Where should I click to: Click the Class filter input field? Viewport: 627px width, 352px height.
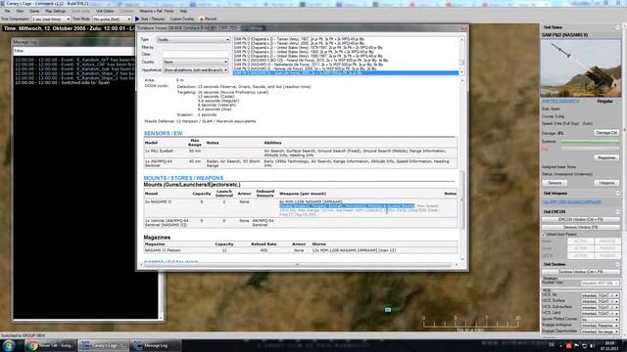tap(196, 54)
